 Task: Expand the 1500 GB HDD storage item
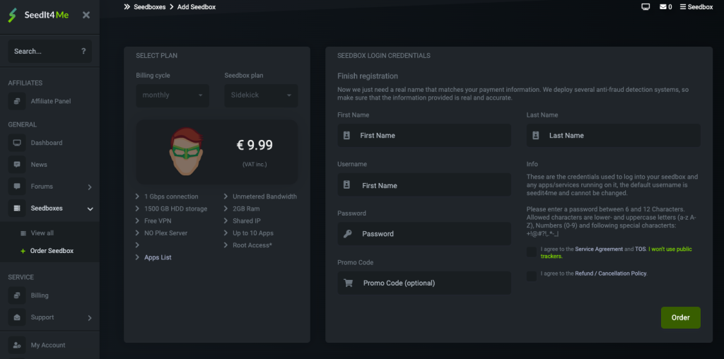(x=171, y=208)
